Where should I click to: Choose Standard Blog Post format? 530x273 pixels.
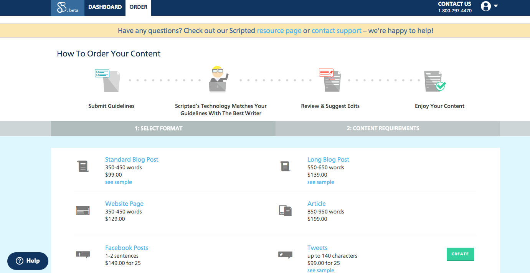(x=132, y=159)
